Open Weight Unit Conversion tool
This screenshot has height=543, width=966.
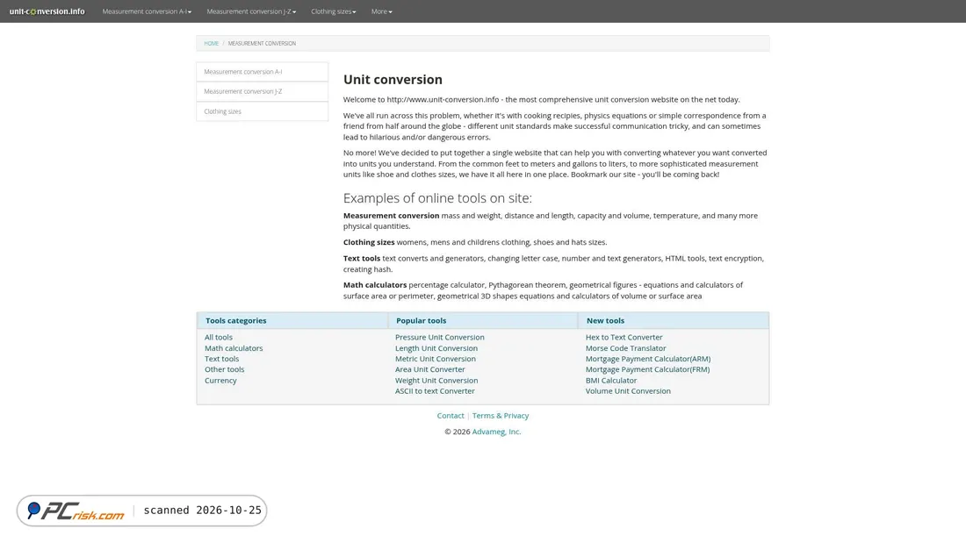[x=436, y=381]
